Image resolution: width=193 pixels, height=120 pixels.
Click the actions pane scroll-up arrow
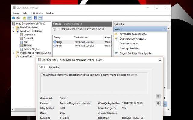(x=169, y=28)
